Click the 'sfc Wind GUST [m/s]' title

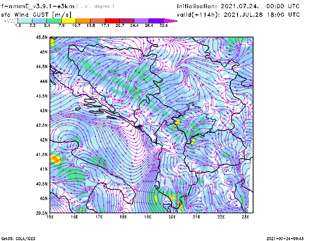click(x=36, y=15)
